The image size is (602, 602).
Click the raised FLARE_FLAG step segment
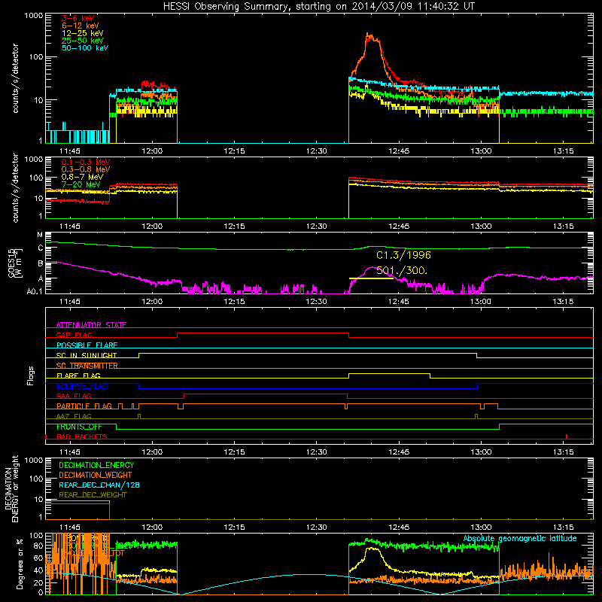pos(389,373)
